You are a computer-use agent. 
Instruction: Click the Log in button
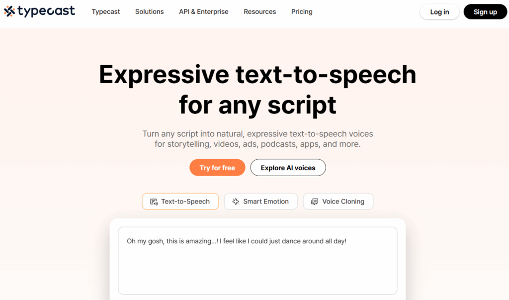(439, 12)
